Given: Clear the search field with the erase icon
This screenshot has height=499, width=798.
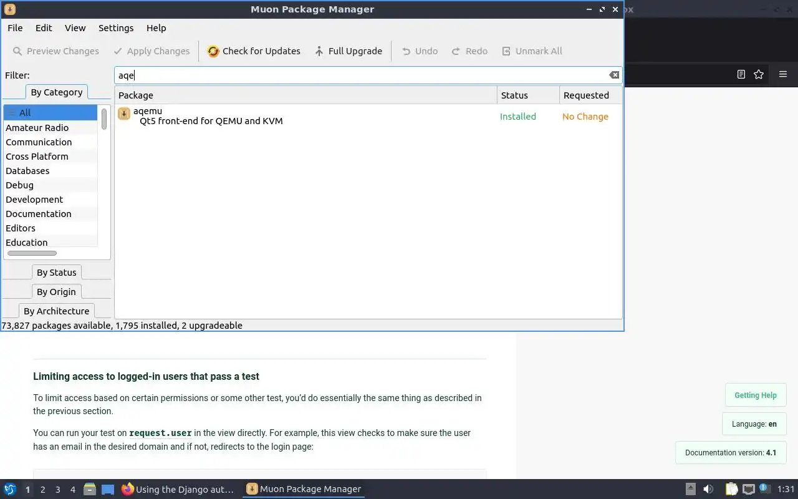Looking at the screenshot, I should (614, 75).
